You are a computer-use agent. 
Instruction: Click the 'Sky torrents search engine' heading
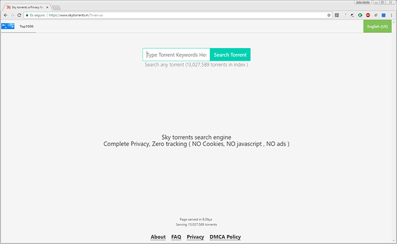[x=196, y=137]
